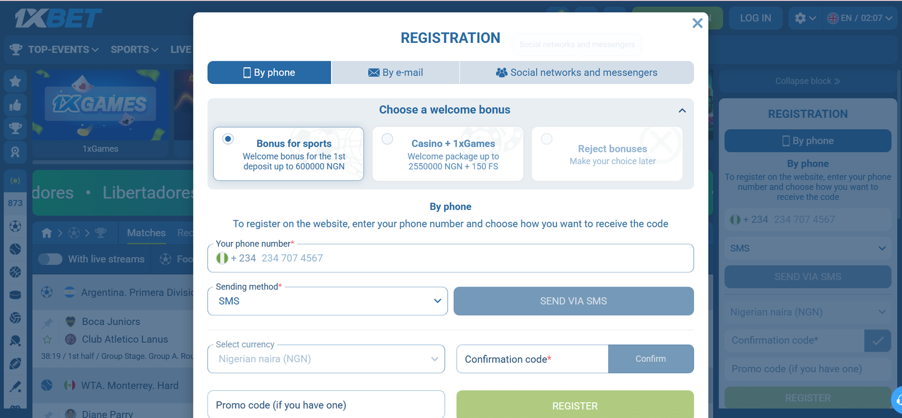Switch to By phone tab in modal

269,72
